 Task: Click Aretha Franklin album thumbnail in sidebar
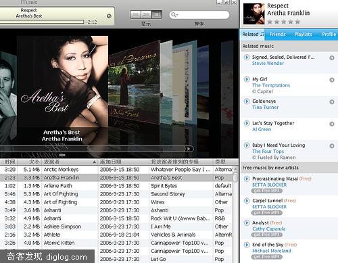point(254,14)
